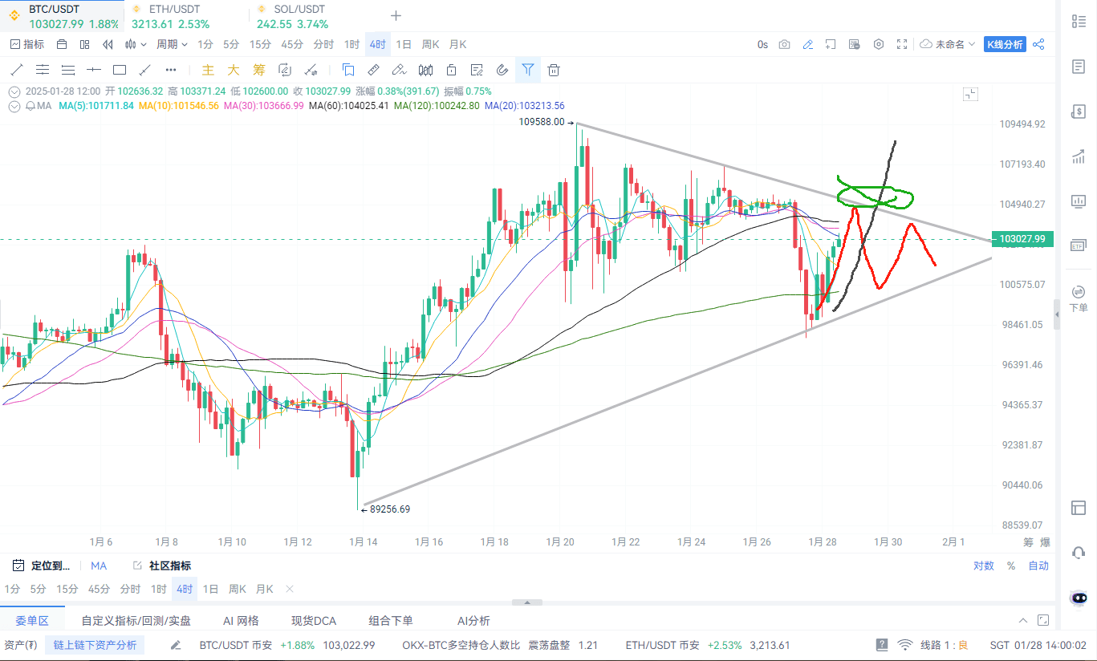The height and width of the screenshot is (661, 1097).
Task: Toggle 对数 logarithmic scale
Action: click(983, 566)
